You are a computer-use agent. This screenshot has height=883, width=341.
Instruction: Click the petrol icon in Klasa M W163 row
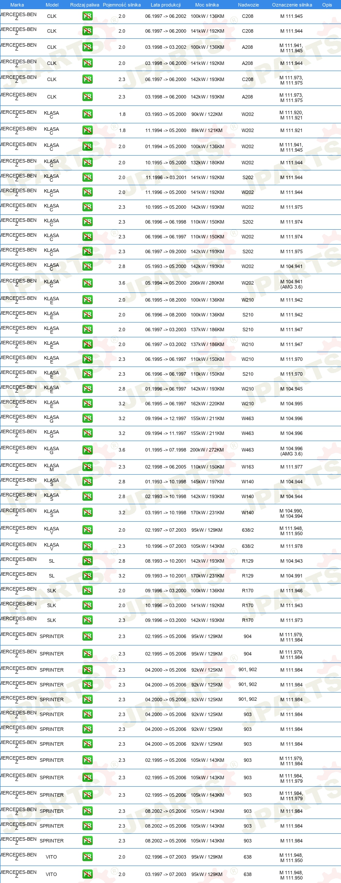coord(87,467)
